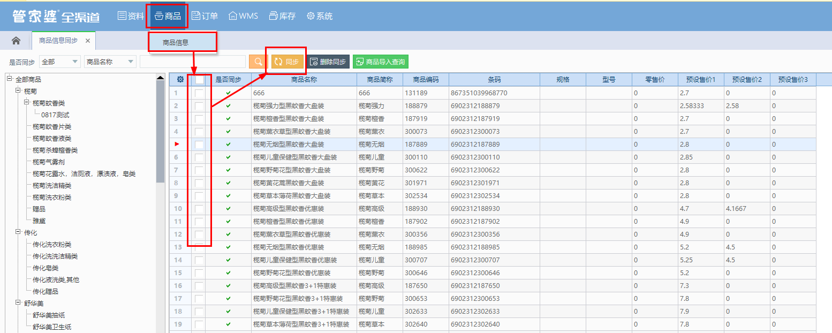
Task: Select 榄菊洗洁精类 category
Action: tap(52, 186)
